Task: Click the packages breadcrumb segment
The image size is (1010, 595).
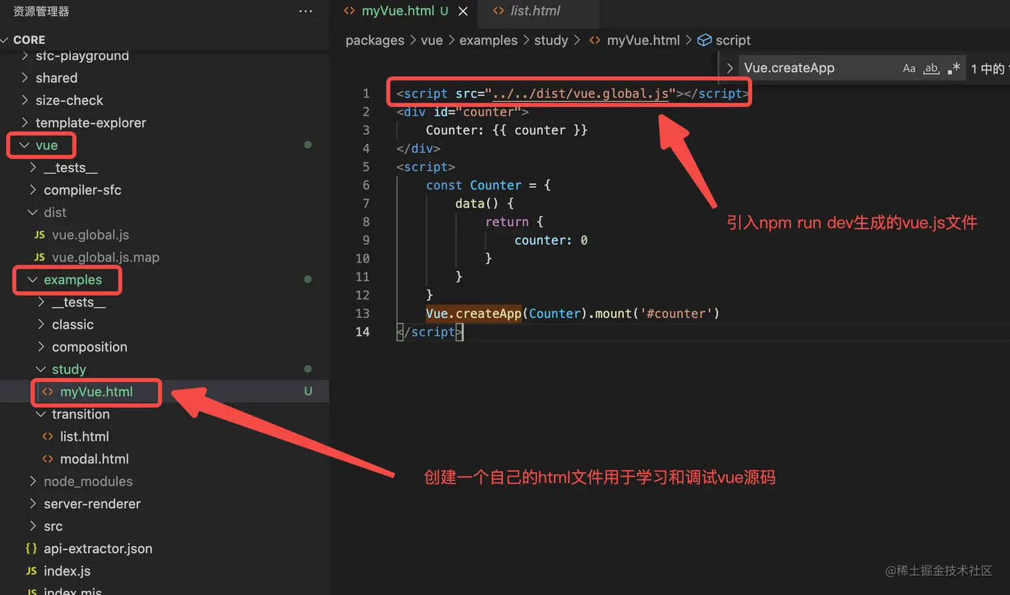Action: (x=375, y=40)
